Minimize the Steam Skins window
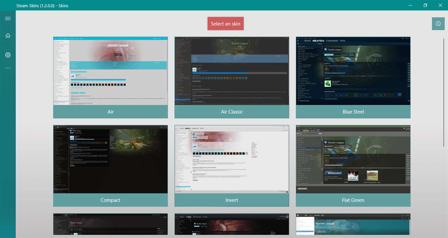This screenshot has height=238, width=448. pos(410,5)
